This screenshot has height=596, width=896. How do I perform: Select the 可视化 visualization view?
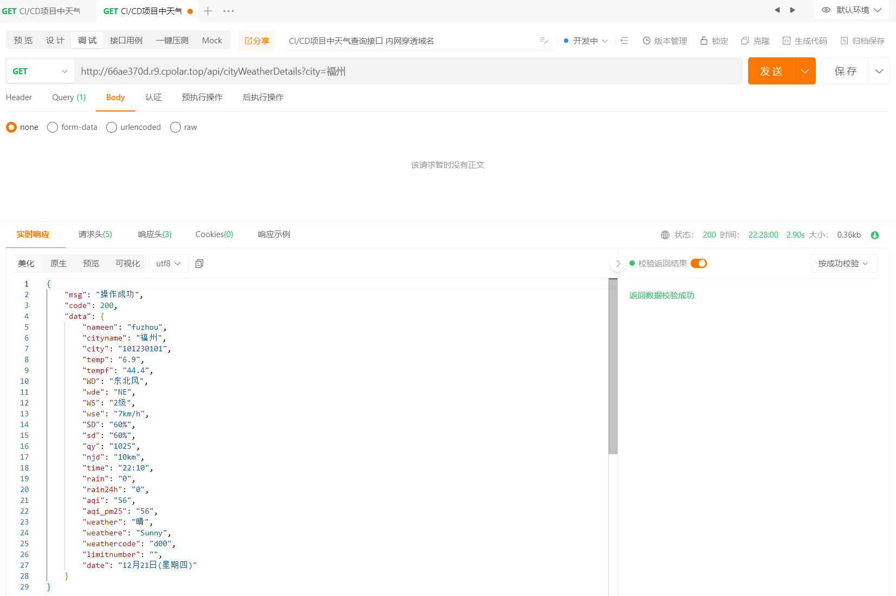click(x=128, y=264)
